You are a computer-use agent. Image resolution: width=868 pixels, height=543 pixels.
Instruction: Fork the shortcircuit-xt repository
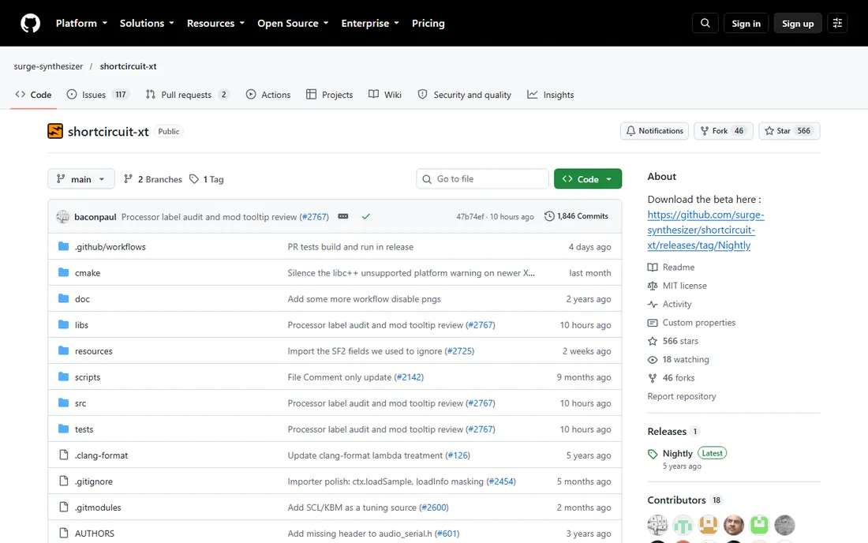coord(724,131)
